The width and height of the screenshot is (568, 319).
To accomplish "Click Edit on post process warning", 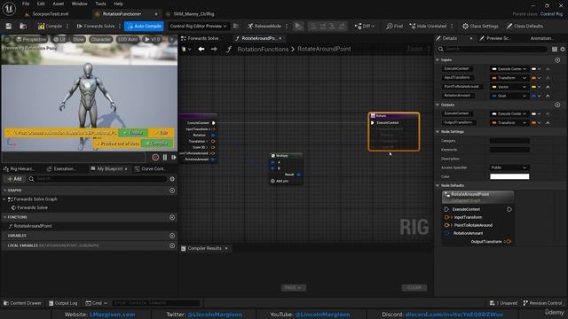I will (162, 133).
